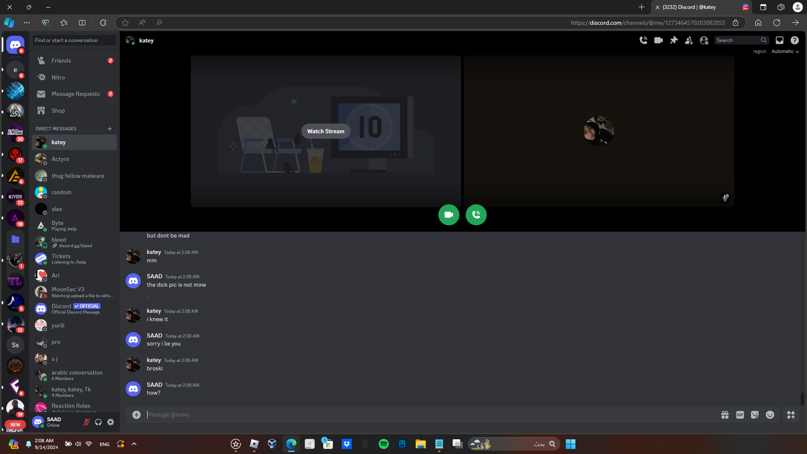The height and width of the screenshot is (454, 807).
Task: Add friends to this DM
Action: coord(689,40)
